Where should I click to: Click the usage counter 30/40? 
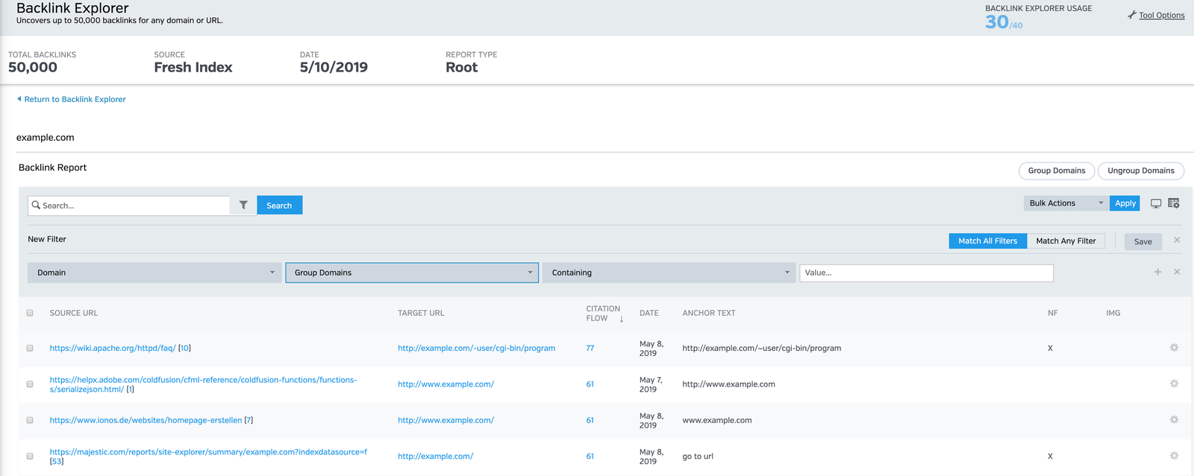[x=1004, y=22]
